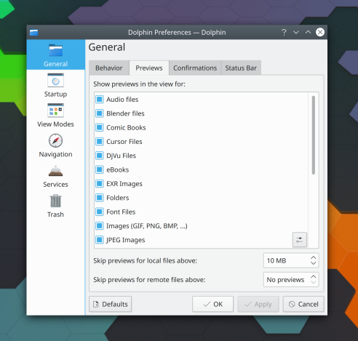Open the View Modes settings category

pyautogui.click(x=55, y=116)
